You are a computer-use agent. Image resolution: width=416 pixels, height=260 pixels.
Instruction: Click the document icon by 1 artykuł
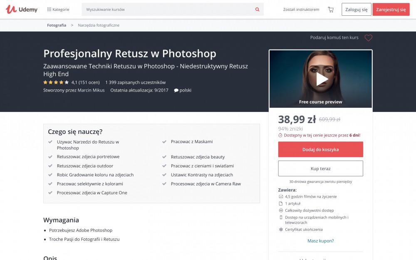tap(281, 203)
